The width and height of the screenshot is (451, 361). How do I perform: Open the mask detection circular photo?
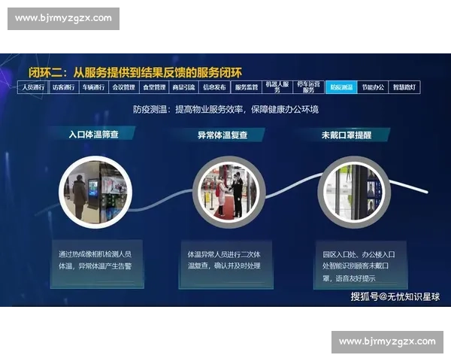354,192
